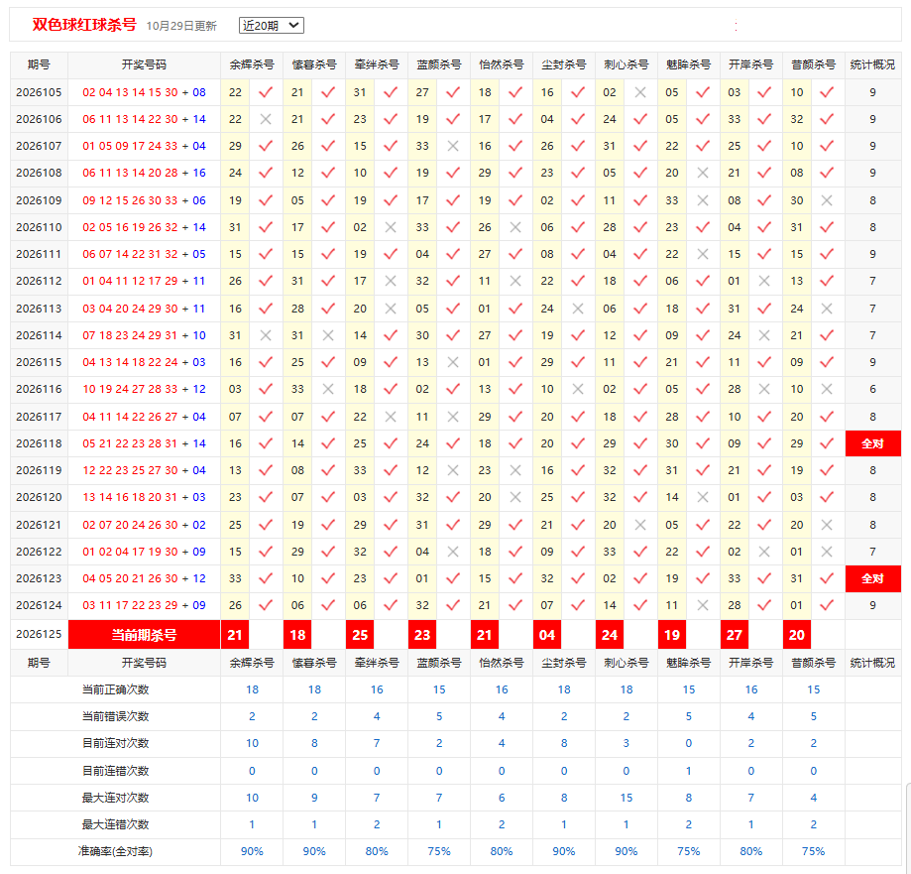Image resolution: width=911 pixels, height=874 pixels.
Task: Click the 昔颜杀号 X mark in row 2026109
Action: (x=827, y=200)
